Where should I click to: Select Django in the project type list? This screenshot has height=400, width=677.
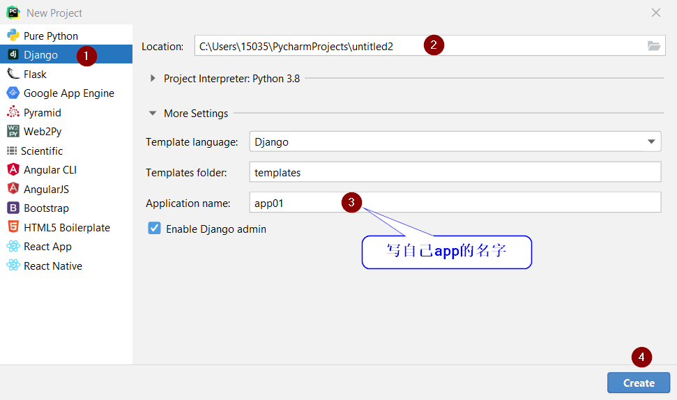click(x=40, y=54)
